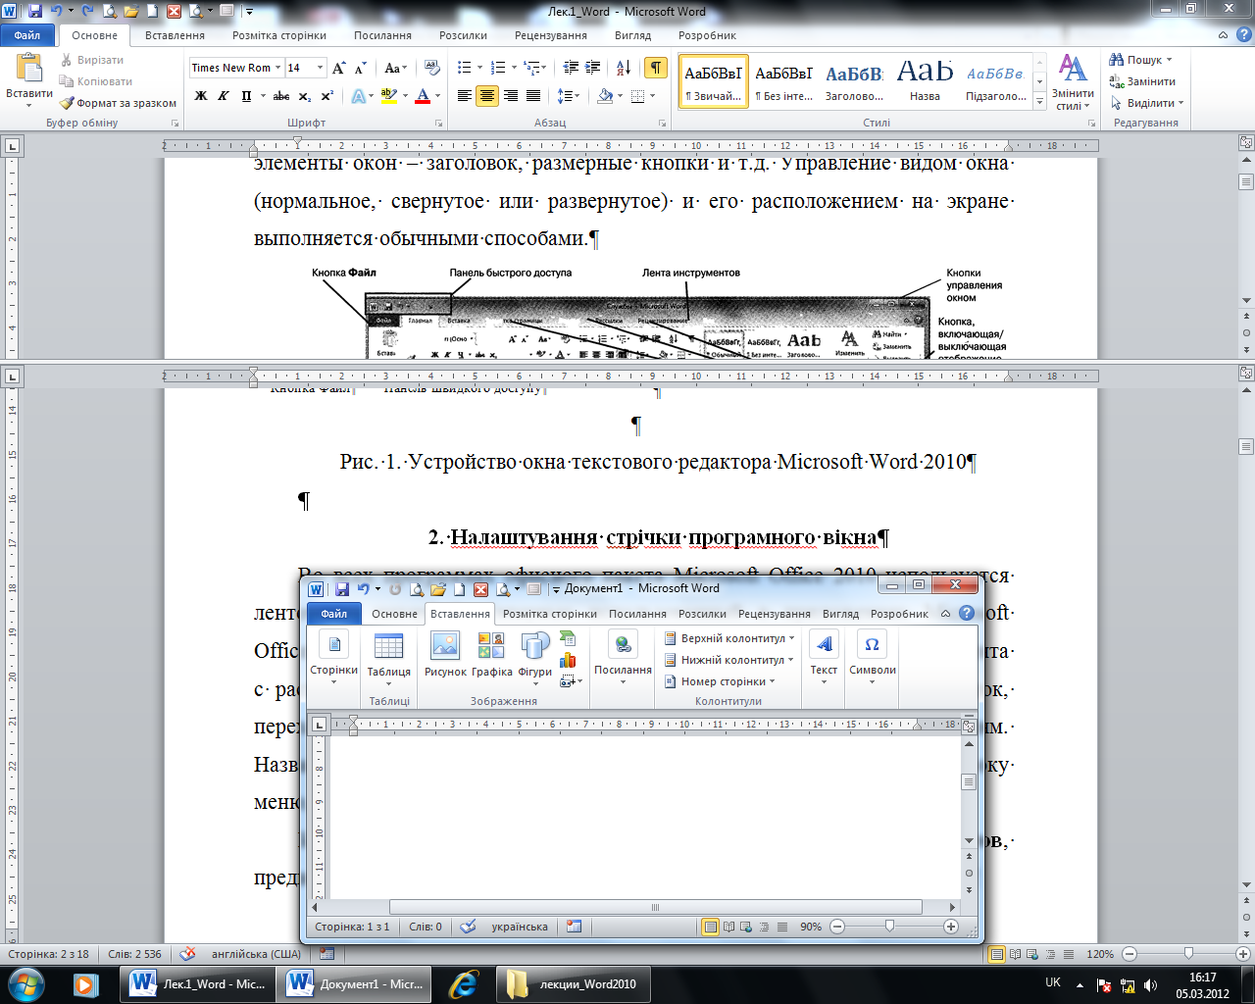
Task: Toggle subscript x₂ formatting
Action: (x=305, y=96)
